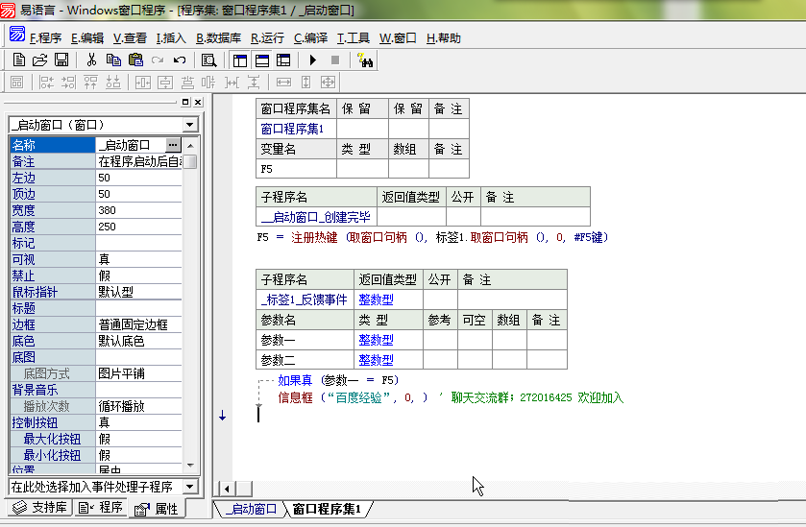Switch to the _启动窗口 editor tab
The width and height of the screenshot is (806, 527).
click(252, 509)
